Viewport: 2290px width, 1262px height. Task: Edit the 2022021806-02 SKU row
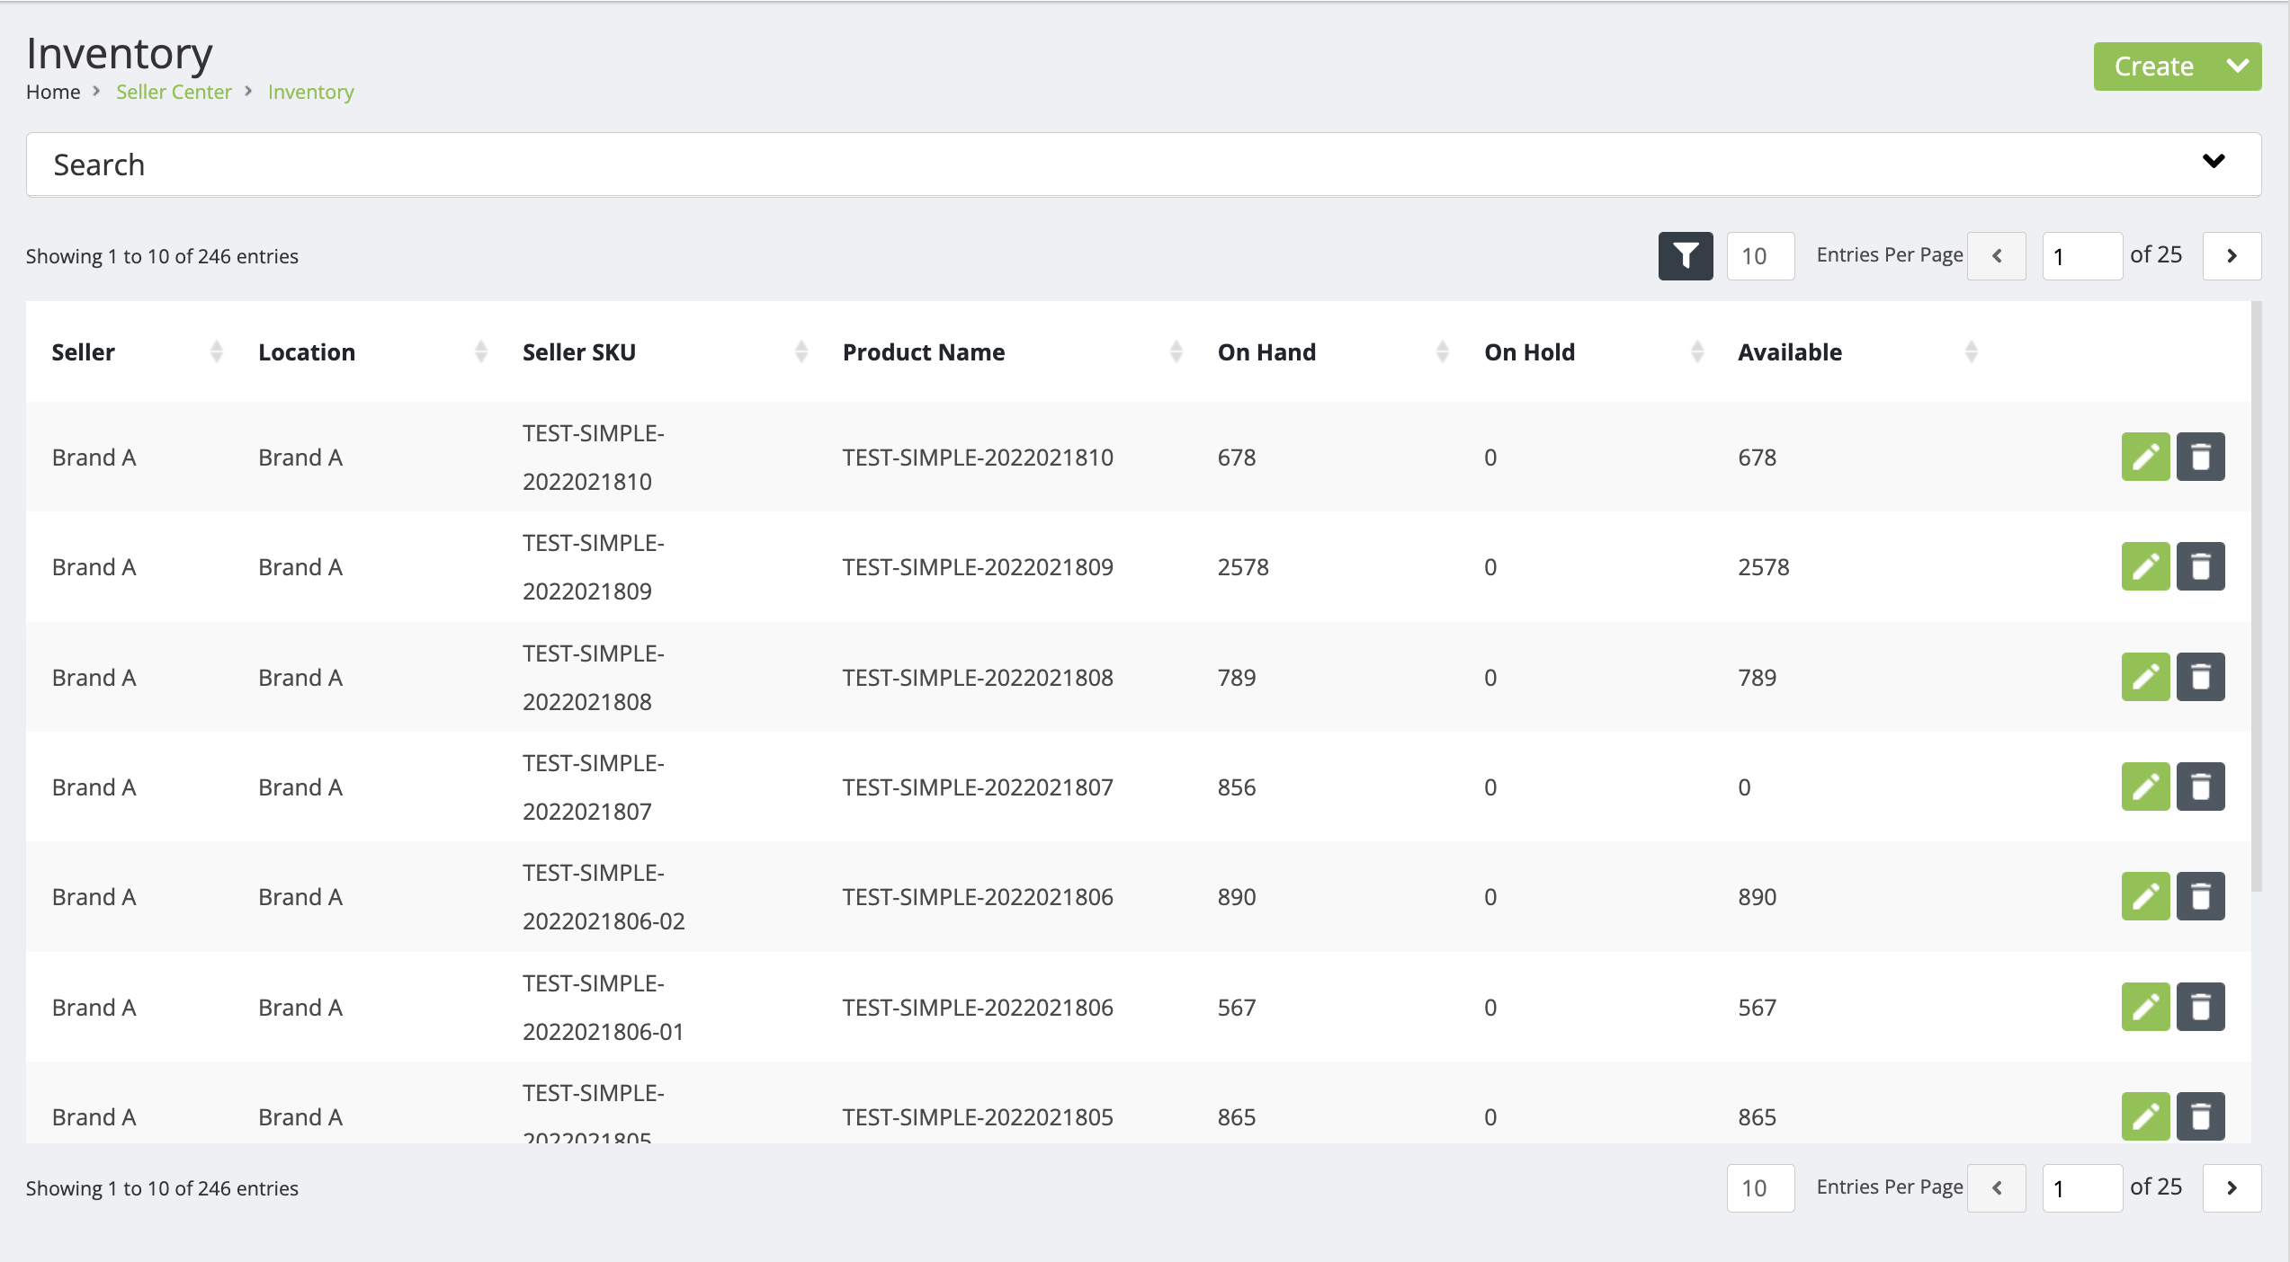pyautogui.click(x=2145, y=896)
